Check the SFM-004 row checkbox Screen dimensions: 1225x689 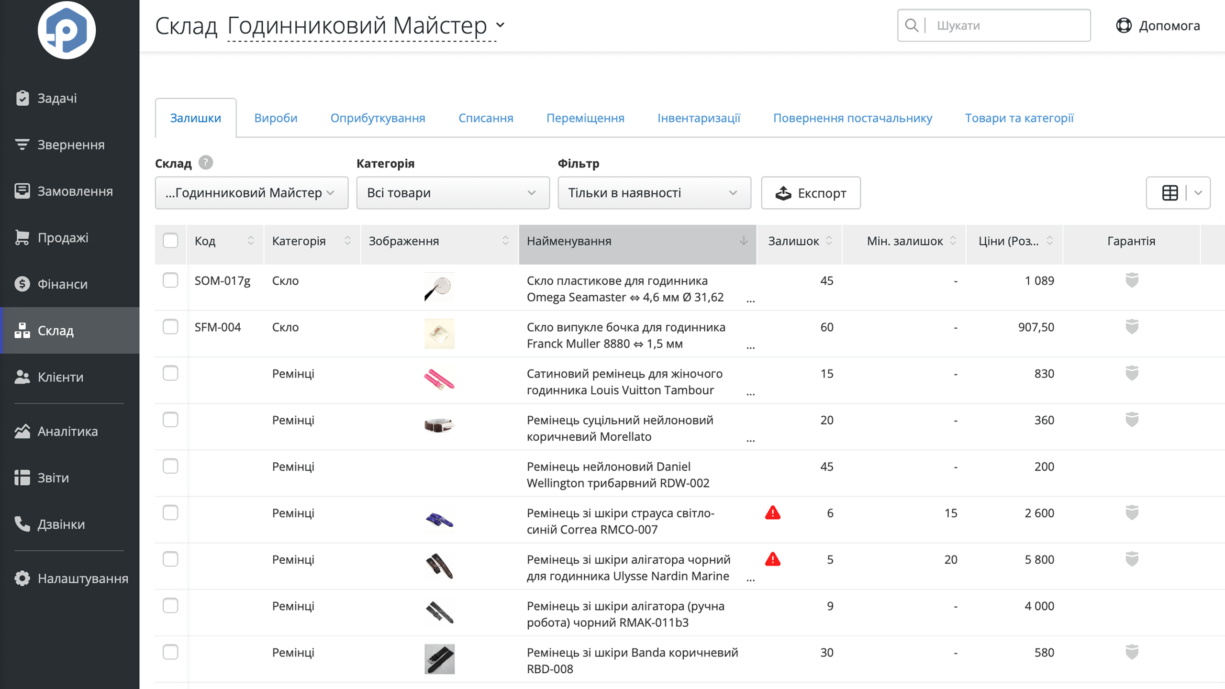[170, 326]
